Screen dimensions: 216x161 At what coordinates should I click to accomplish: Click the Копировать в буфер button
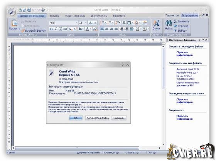(x=98, y=118)
